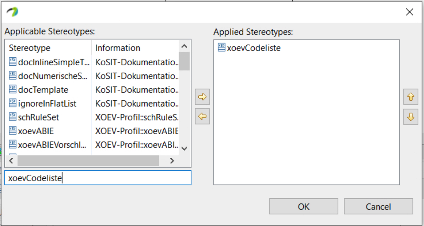
Task: Move applied stereotype down with down arrow
Action: point(410,117)
